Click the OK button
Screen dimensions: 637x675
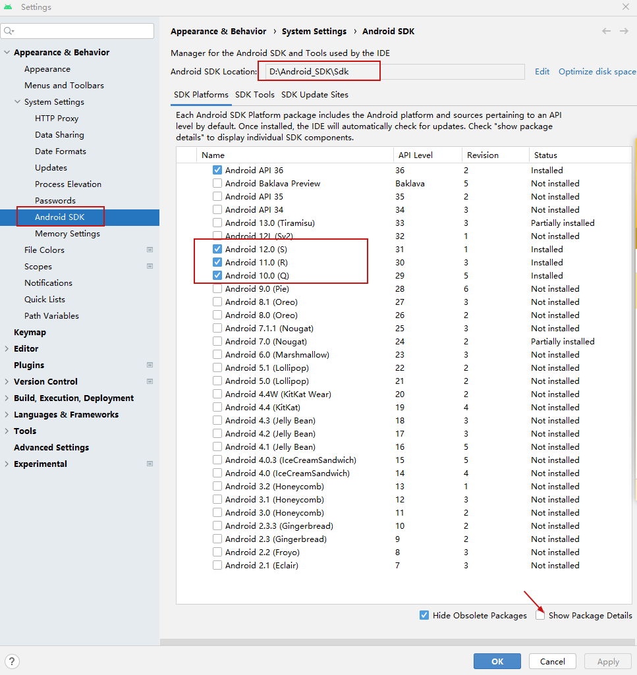pyautogui.click(x=497, y=661)
